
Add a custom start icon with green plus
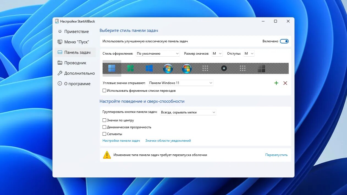tap(276, 83)
